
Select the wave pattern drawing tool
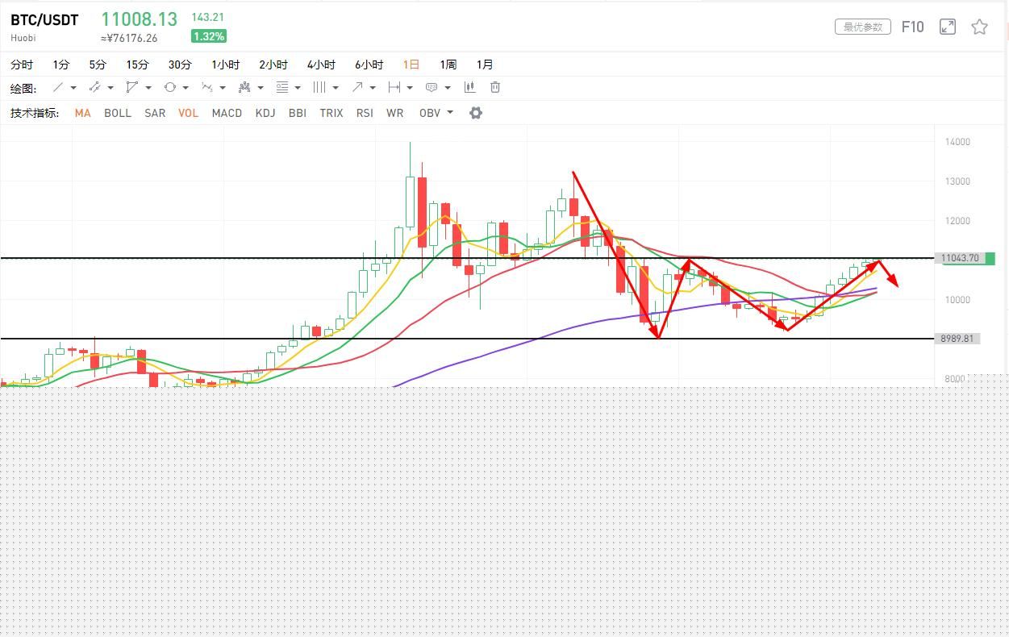pos(207,87)
